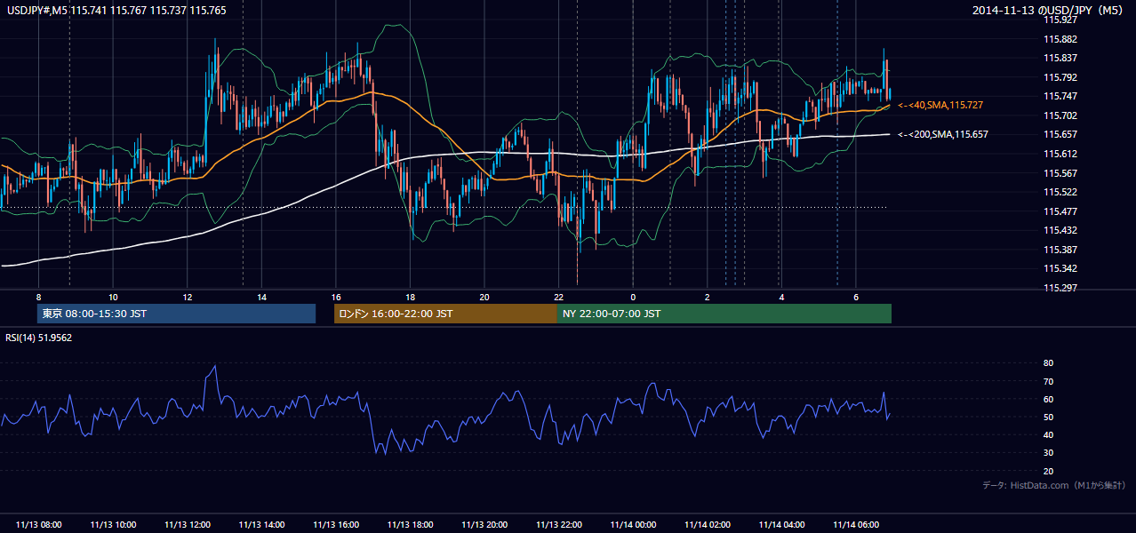1136x533 pixels.
Task: Click the RSI(14) 51.9562 indicator label
Action: point(39,338)
